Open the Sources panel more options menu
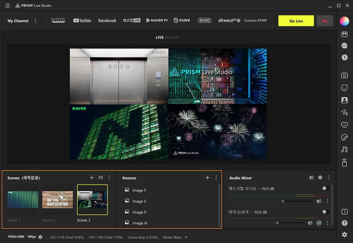The width and height of the screenshot is (353, 243). click(216, 178)
